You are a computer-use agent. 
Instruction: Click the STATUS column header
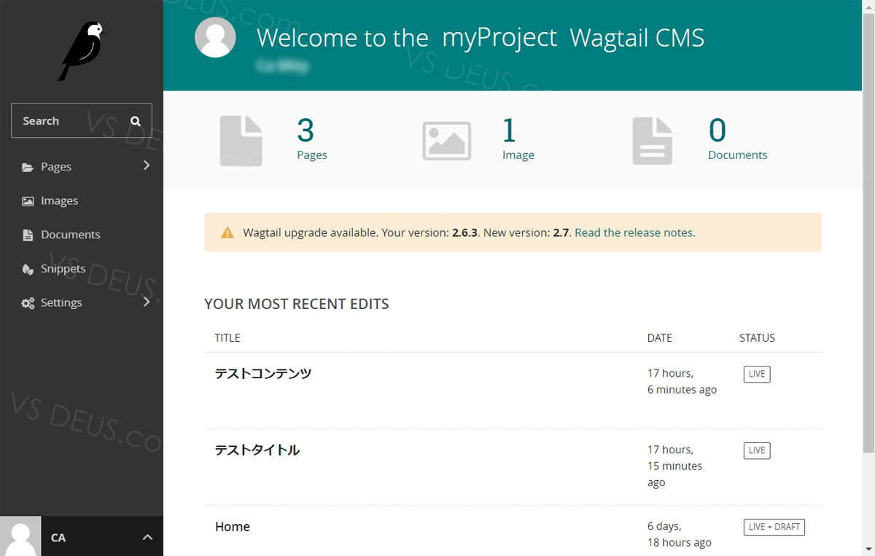click(x=757, y=338)
